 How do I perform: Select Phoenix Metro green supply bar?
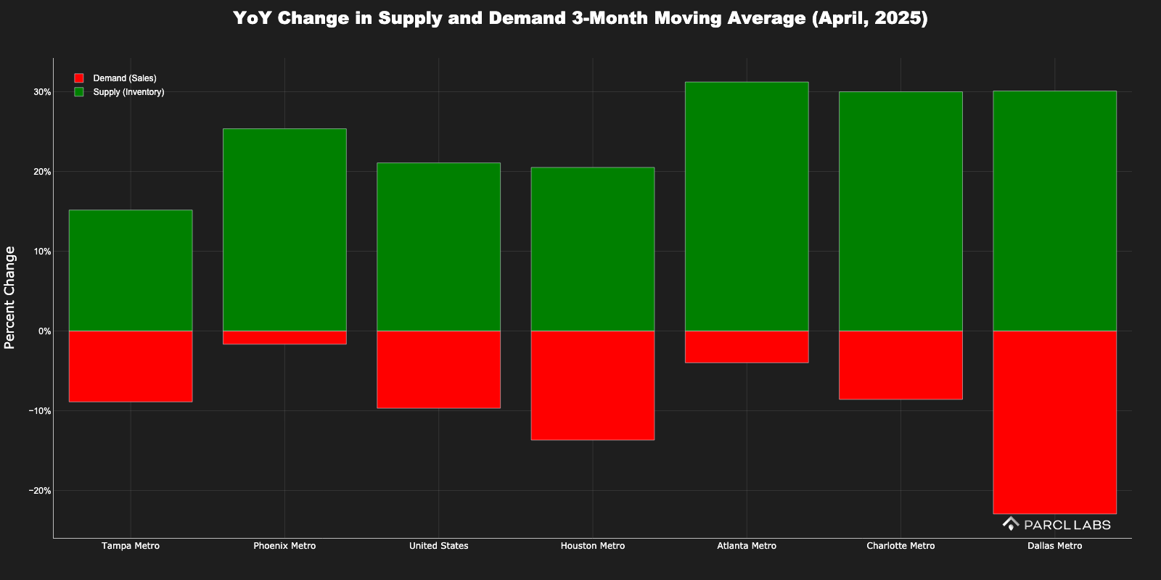[284, 230]
